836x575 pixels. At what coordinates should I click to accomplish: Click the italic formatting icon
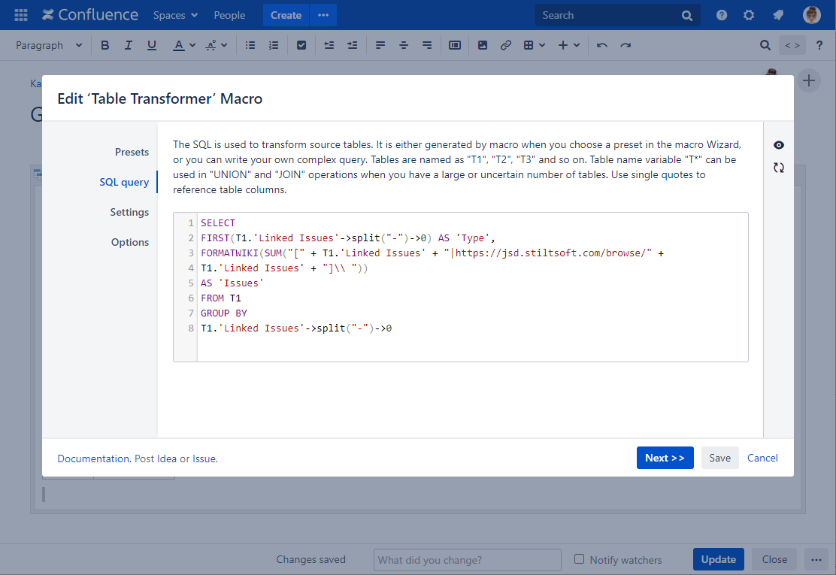tap(129, 45)
